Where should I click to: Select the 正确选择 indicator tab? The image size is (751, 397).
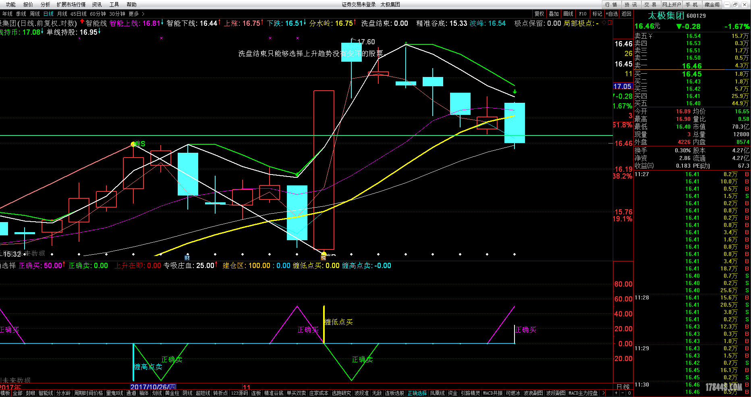pos(417,393)
